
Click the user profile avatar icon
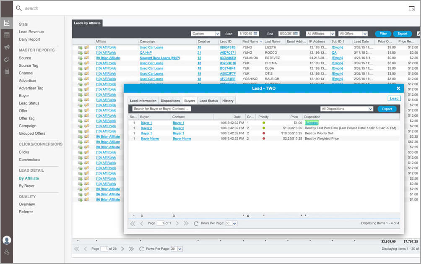click(x=6, y=240)
